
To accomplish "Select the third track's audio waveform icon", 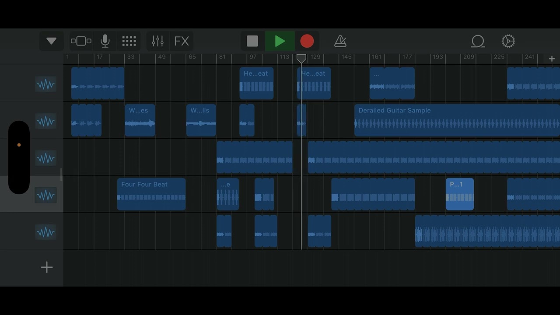I will [x=46, y=158].
